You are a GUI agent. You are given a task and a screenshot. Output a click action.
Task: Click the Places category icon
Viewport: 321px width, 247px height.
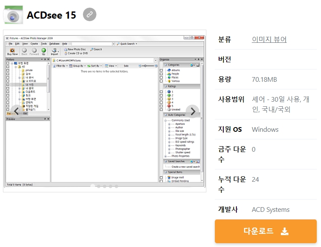point(169,78)
